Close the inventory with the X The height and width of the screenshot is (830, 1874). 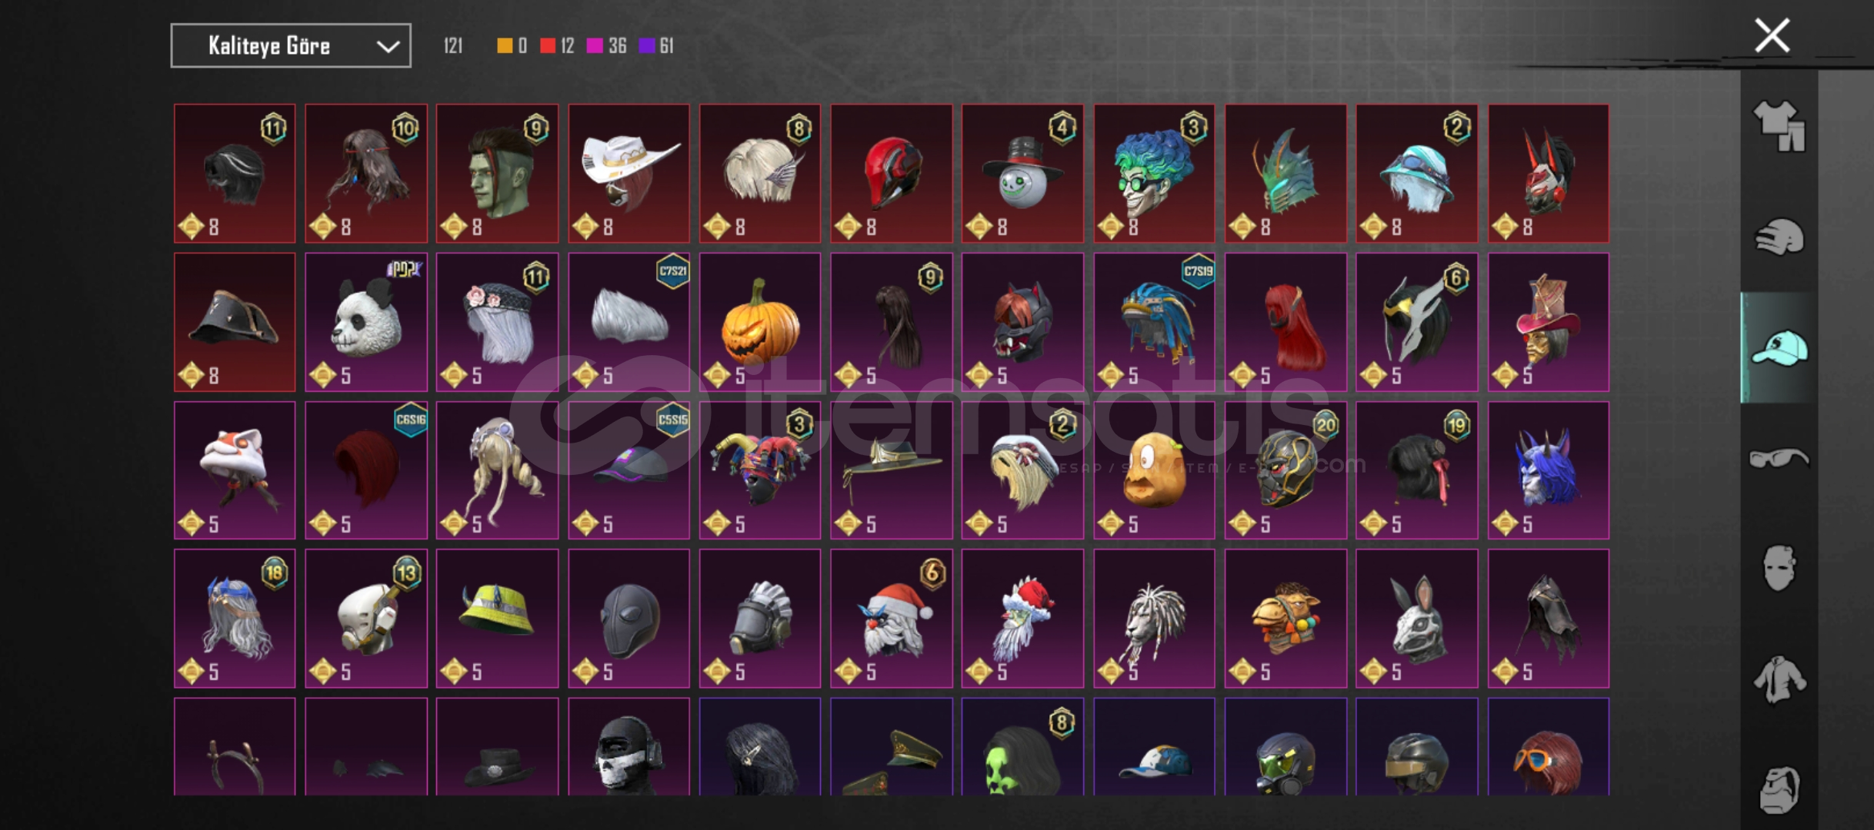click(1772, 35)
